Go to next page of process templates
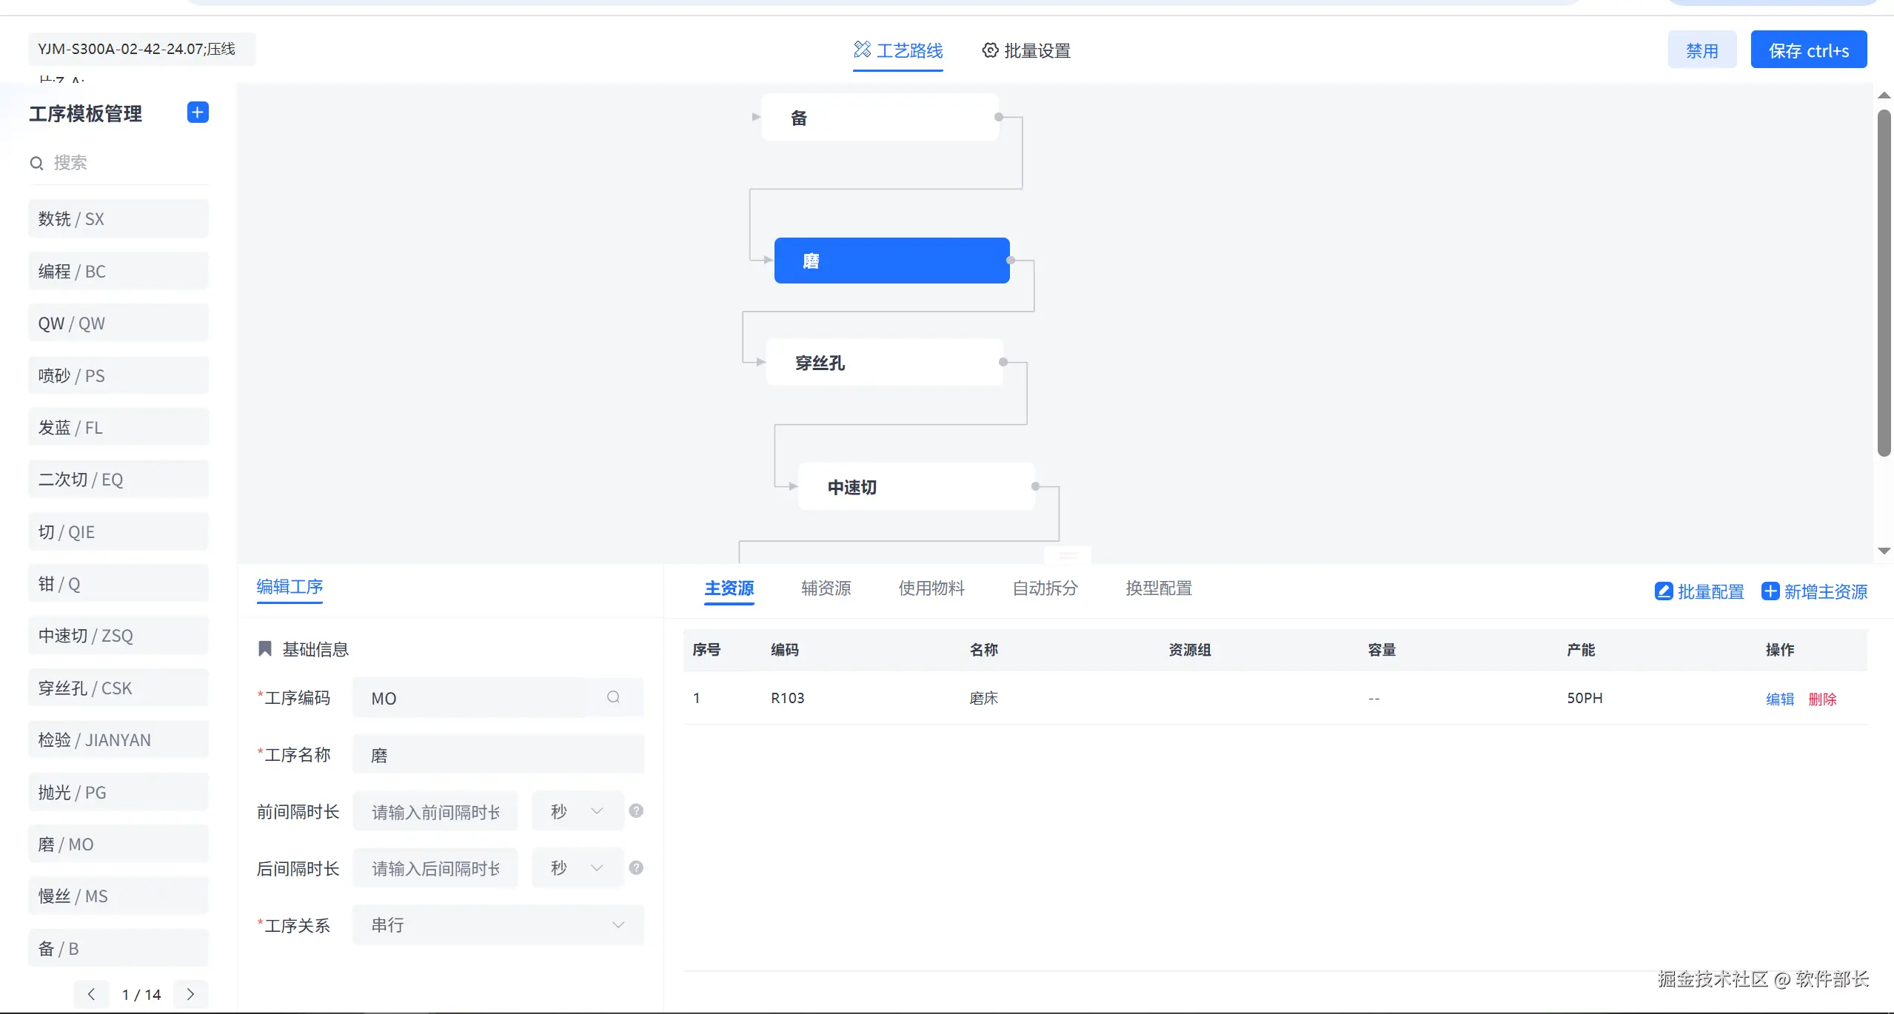 pyautogui.click(x=190, y=994)
